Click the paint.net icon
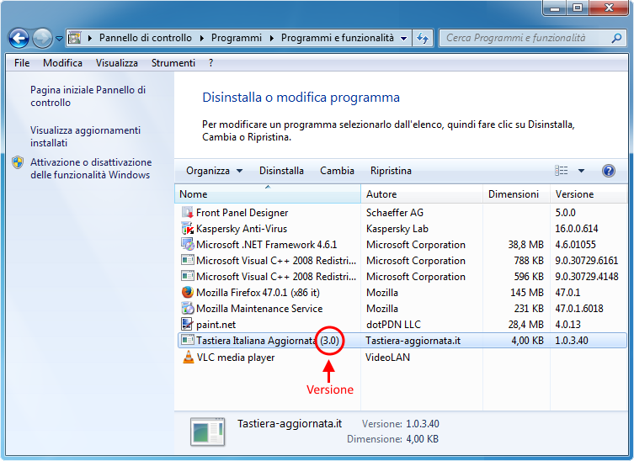The height and width of the screenshot is (461, 634). (x=187, y=324)
